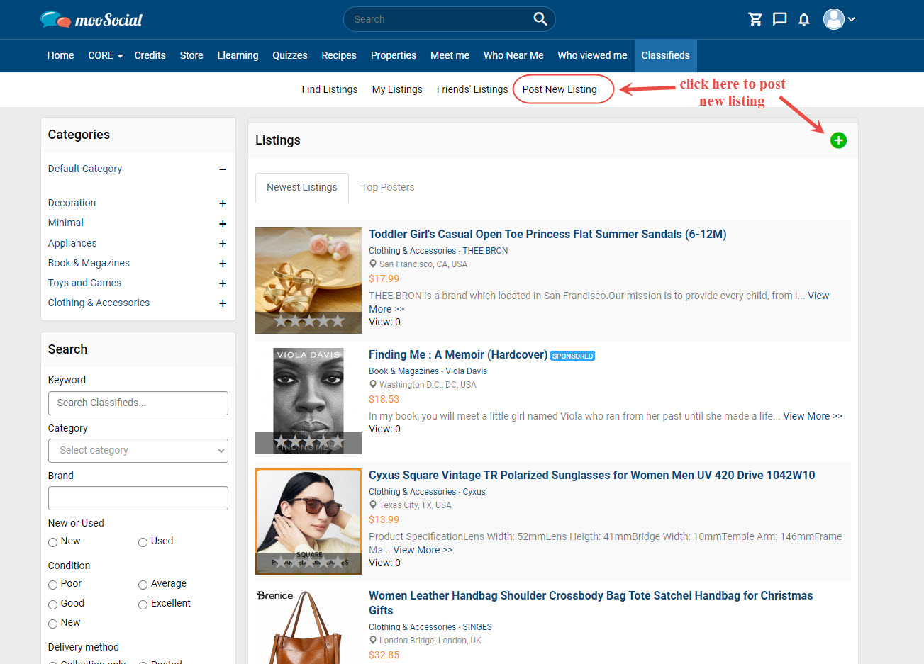Open the Recipes menu item
Viewport: 924px width, 664px height.
pos(339,55)
